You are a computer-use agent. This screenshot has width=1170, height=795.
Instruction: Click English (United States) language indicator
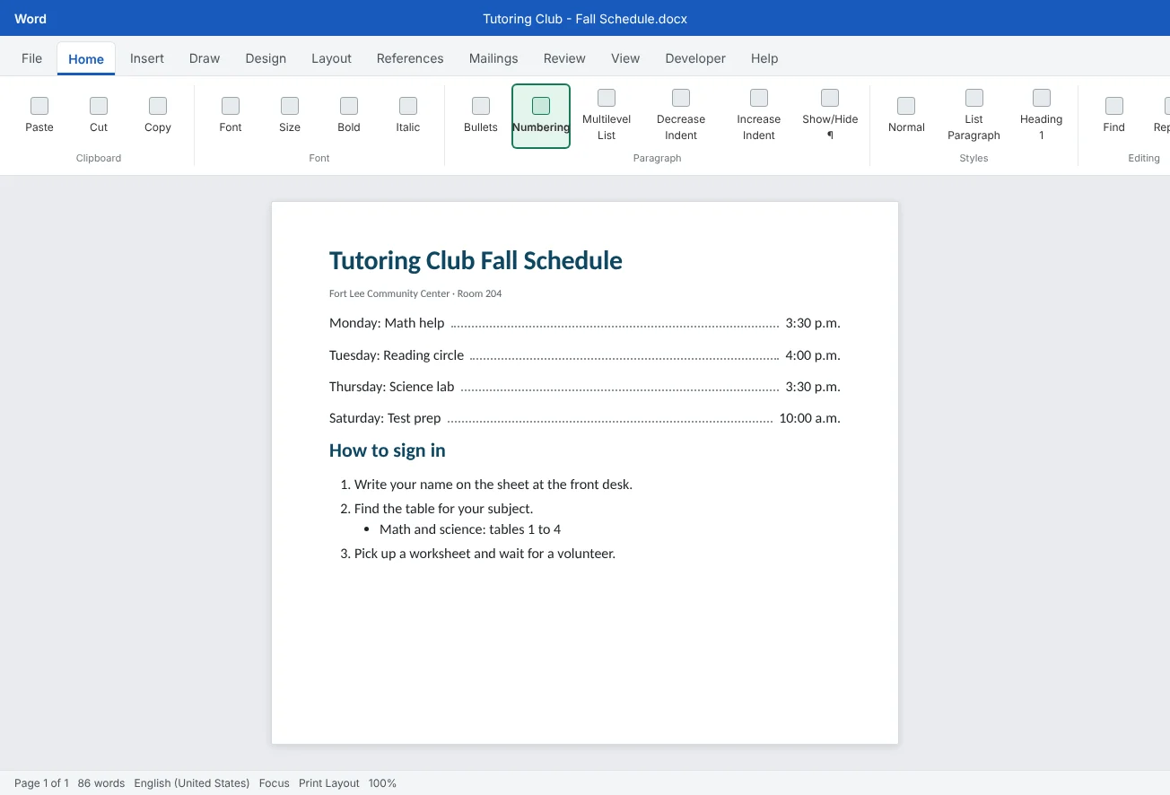coord(192,783)
